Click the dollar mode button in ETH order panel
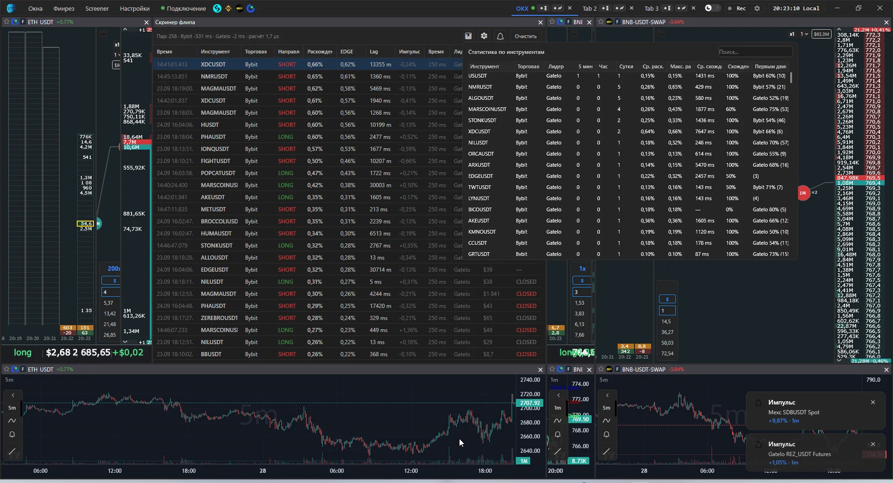Image resolution: width=893 pixels, height=483 pixels. pyautogui.click(x=111, y=281)
